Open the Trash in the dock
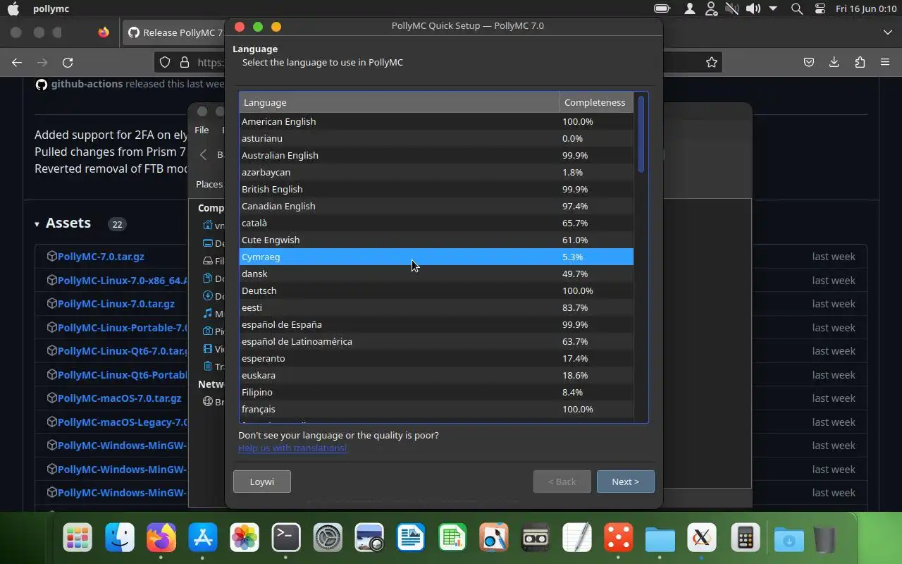Viewport: 902px width, 564px height. click(x=824, y=539)
